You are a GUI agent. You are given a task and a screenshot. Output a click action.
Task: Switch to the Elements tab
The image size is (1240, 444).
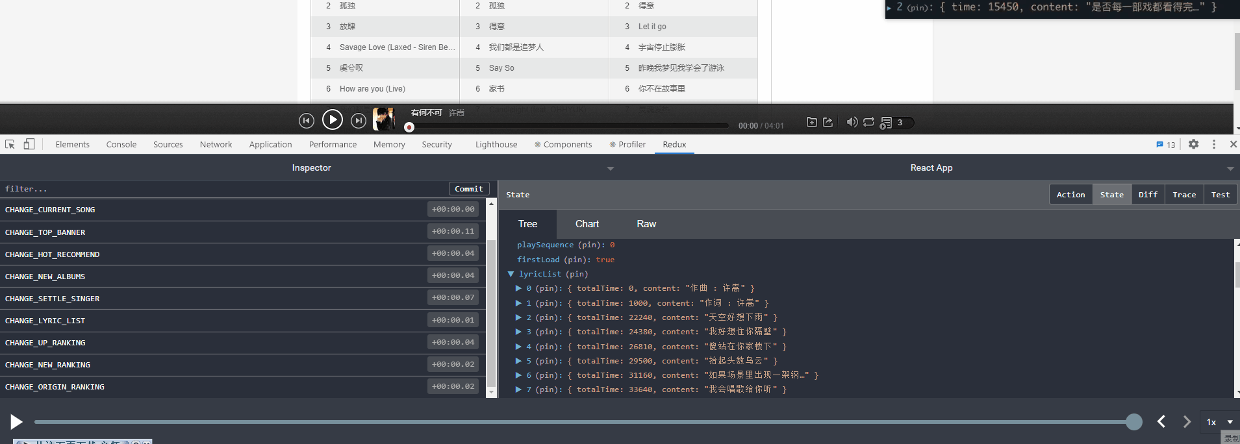tap(73, 145)
